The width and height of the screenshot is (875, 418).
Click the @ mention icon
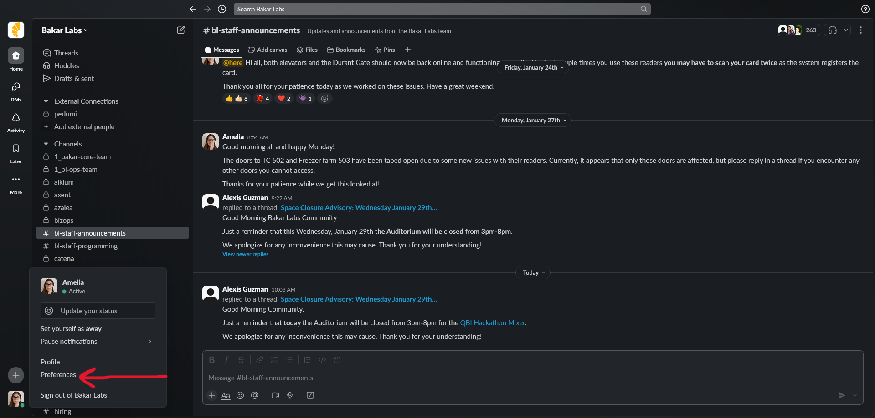coord(255,395)
